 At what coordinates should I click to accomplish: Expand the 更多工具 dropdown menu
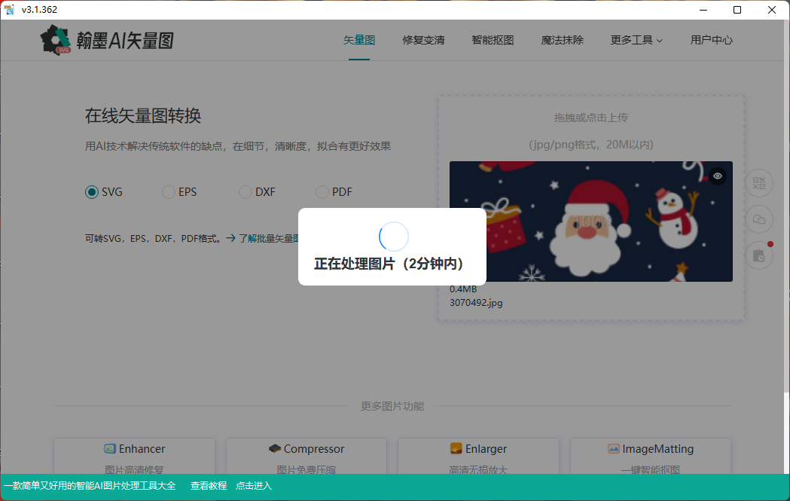[636, 40]
